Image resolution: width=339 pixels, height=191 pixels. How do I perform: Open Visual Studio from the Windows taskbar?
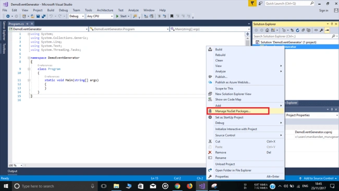point(202,186)
